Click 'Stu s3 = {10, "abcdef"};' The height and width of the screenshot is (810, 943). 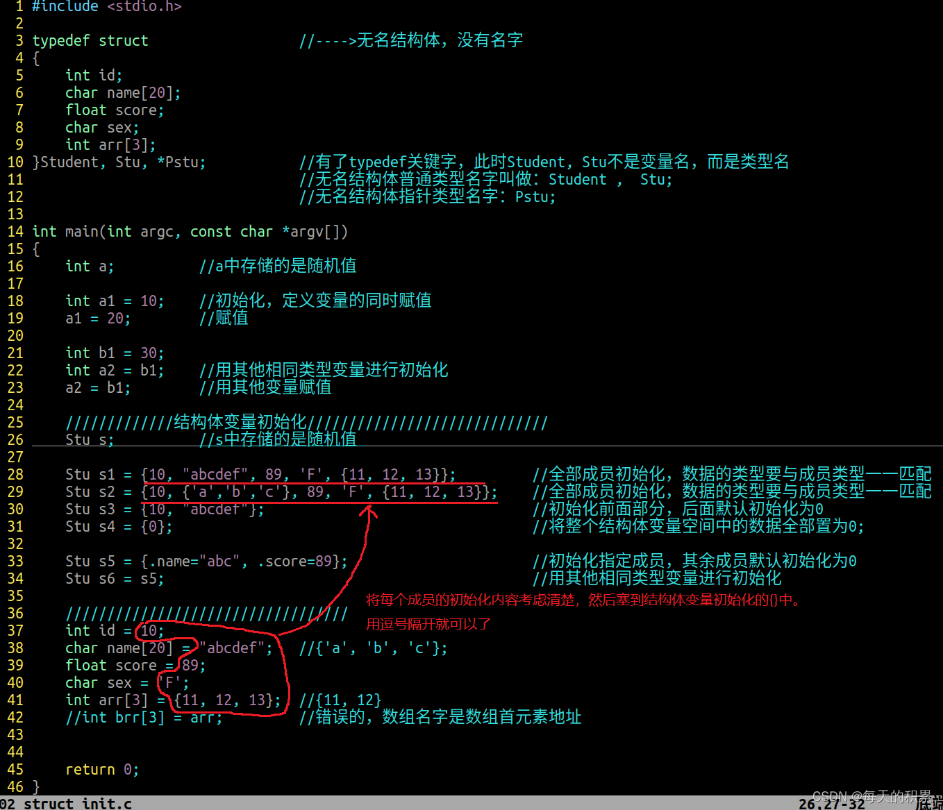165,509
